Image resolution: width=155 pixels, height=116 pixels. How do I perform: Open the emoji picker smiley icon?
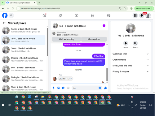[x=100, y=88]
